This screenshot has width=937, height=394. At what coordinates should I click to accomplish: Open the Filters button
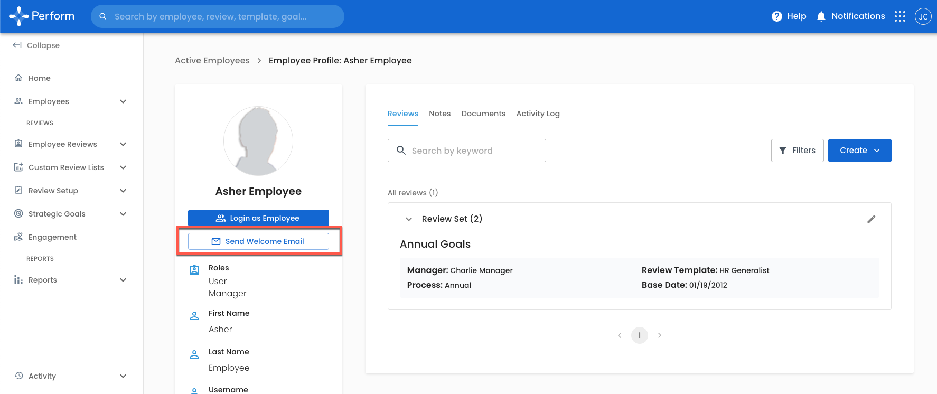pos(797,151)
